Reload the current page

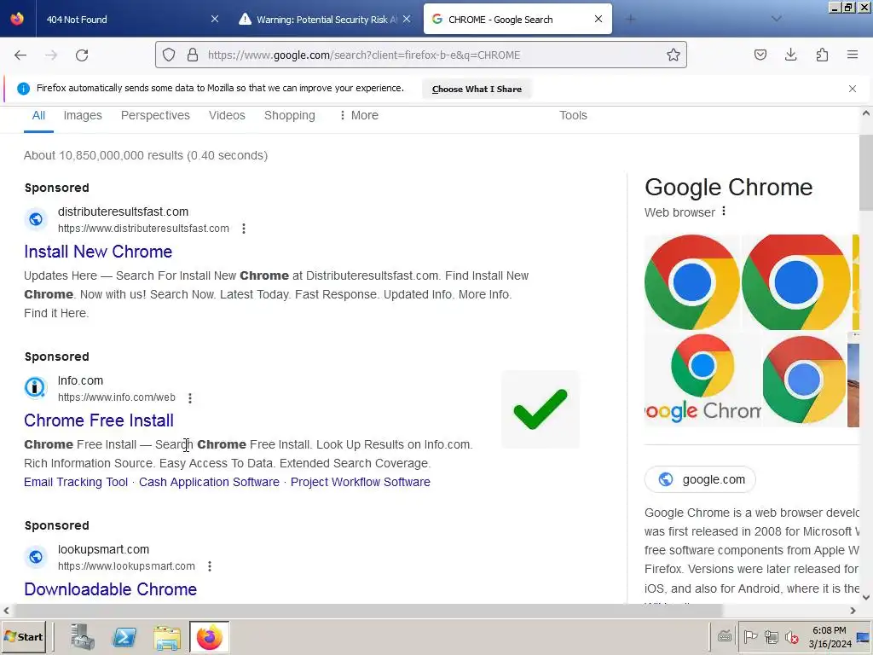(x=82, y=55)
